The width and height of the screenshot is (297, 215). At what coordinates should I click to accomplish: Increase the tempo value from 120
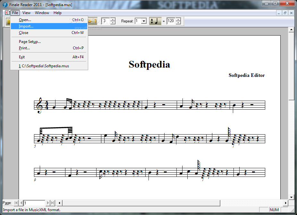tap(178, 19)
